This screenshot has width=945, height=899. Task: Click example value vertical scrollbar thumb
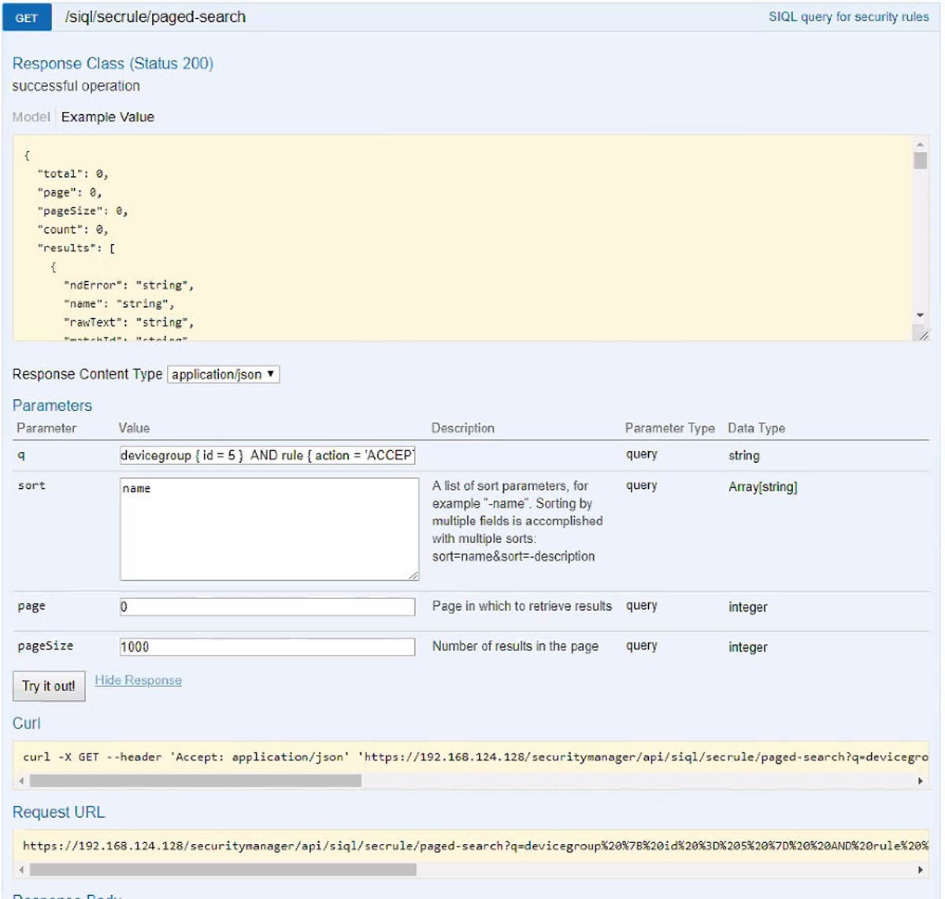coord(920,160)
